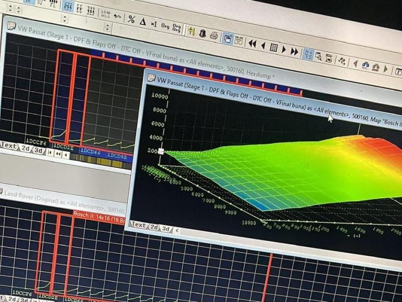Viewport: 402px width, 302px height.
Task: Show differences as percent with % icon
Action: tap(131, 19)
